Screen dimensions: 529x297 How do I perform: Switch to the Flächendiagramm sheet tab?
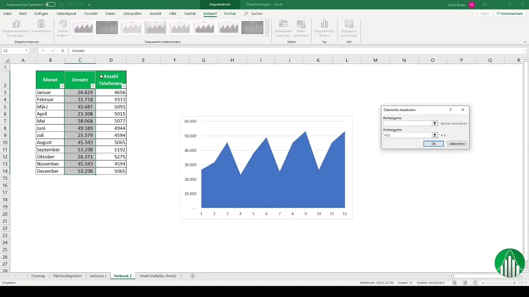pos(67,276)
